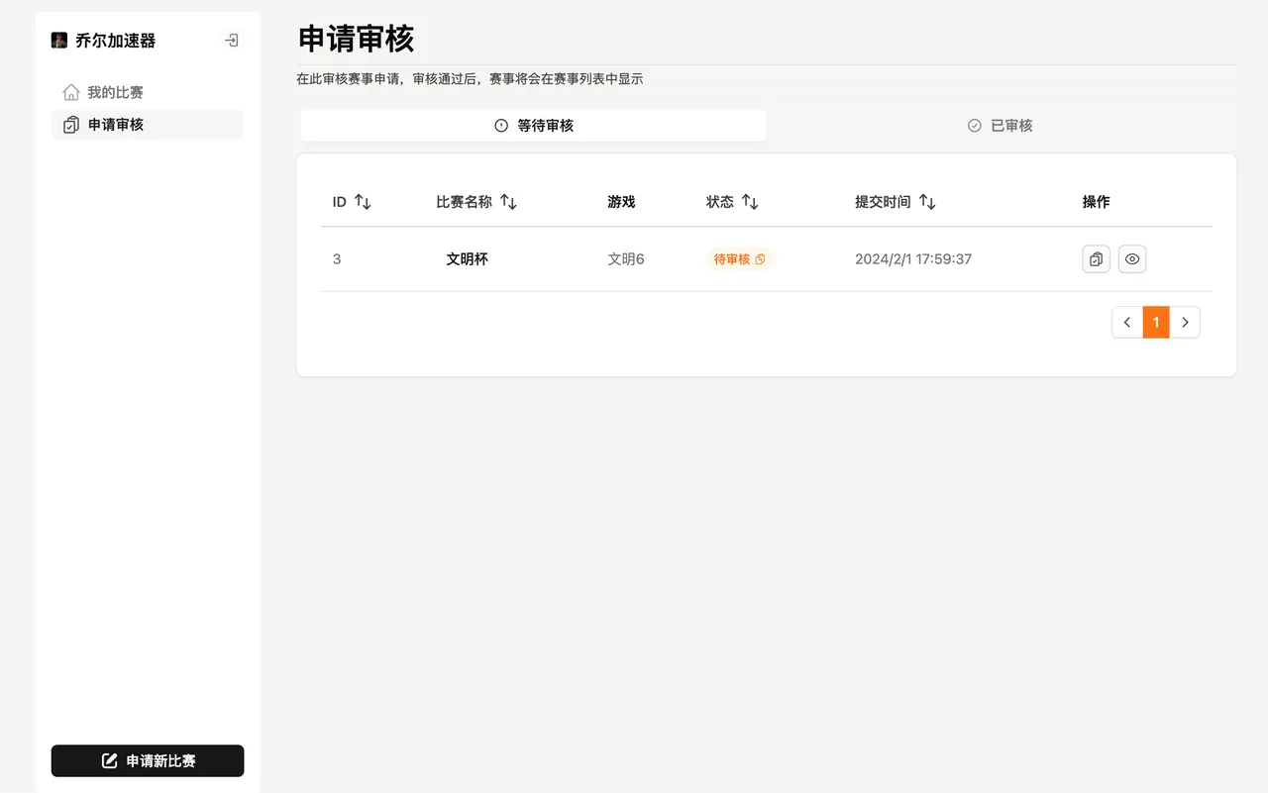Switch to the 已审核 tab
1268x793 pixels.
(x=1000, y=126)
